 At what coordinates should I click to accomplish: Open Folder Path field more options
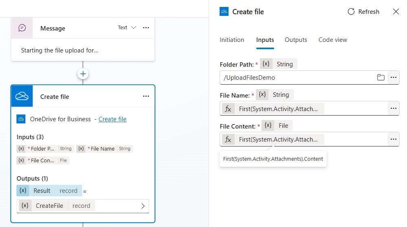(394, 77)
